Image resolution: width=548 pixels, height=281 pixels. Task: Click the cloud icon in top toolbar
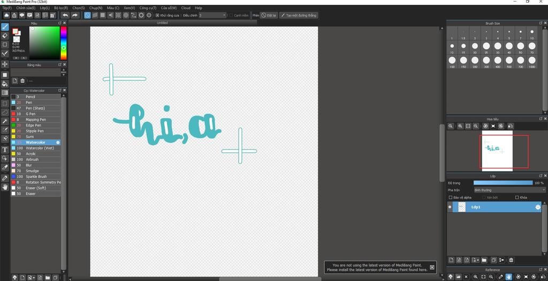(x=6, y=15)
